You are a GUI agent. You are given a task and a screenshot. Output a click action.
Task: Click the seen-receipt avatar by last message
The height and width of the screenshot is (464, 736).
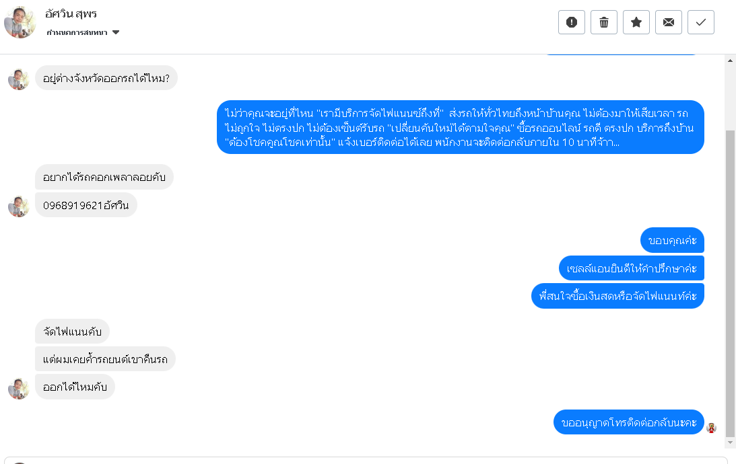tap(711, 428)
